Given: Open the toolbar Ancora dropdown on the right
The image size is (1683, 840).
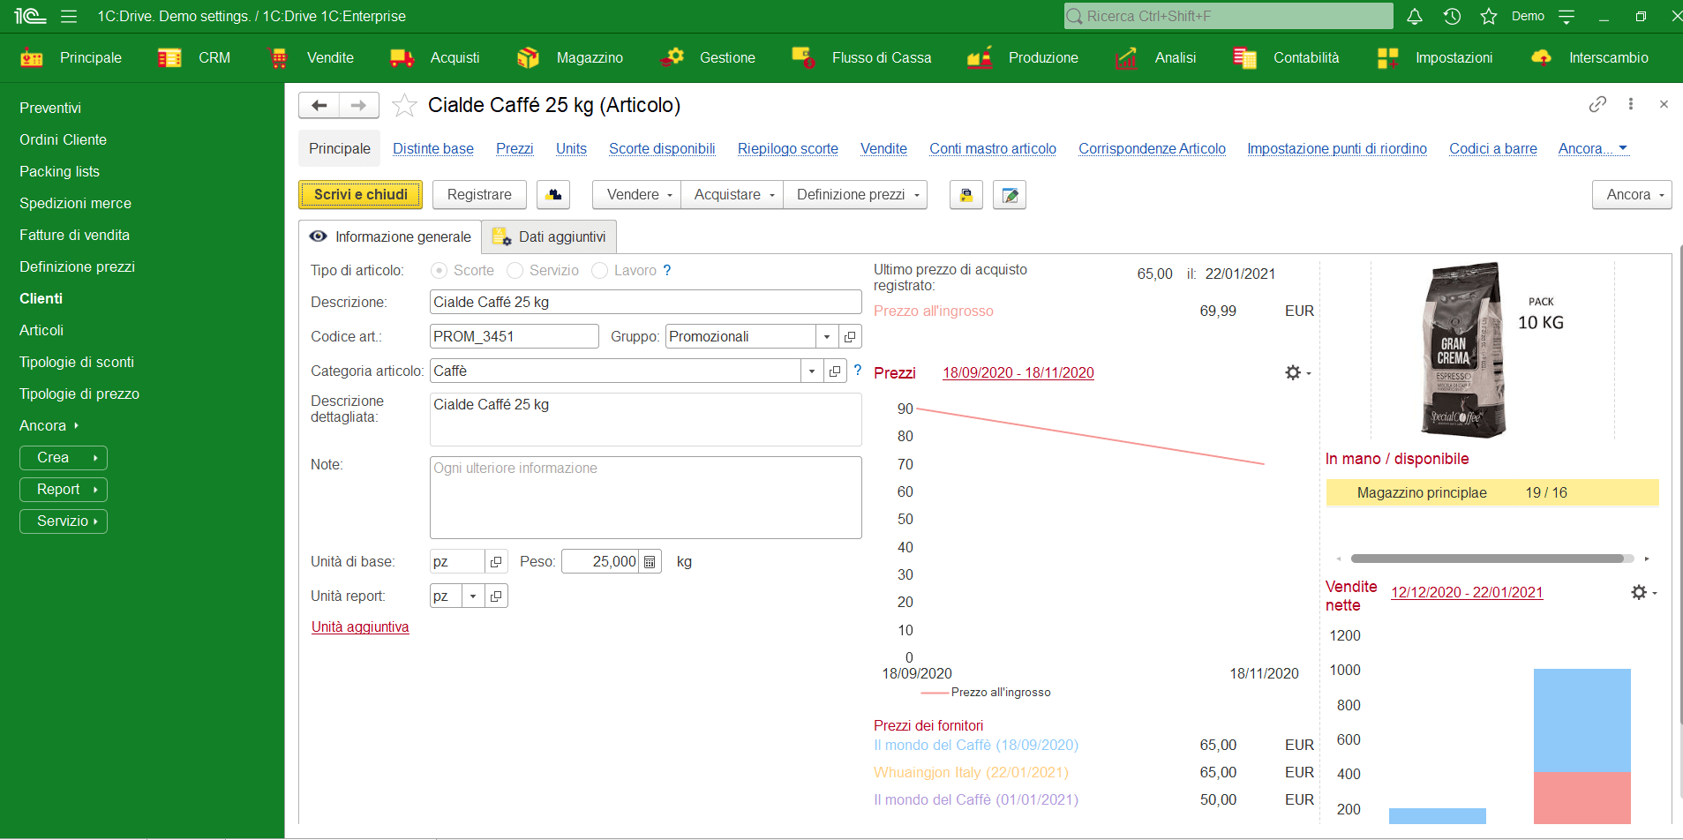Looking at the screenshot, I should tap(1633, 195).
